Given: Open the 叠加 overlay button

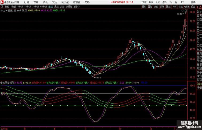Looking at the screenshot, I should [150, 7].
